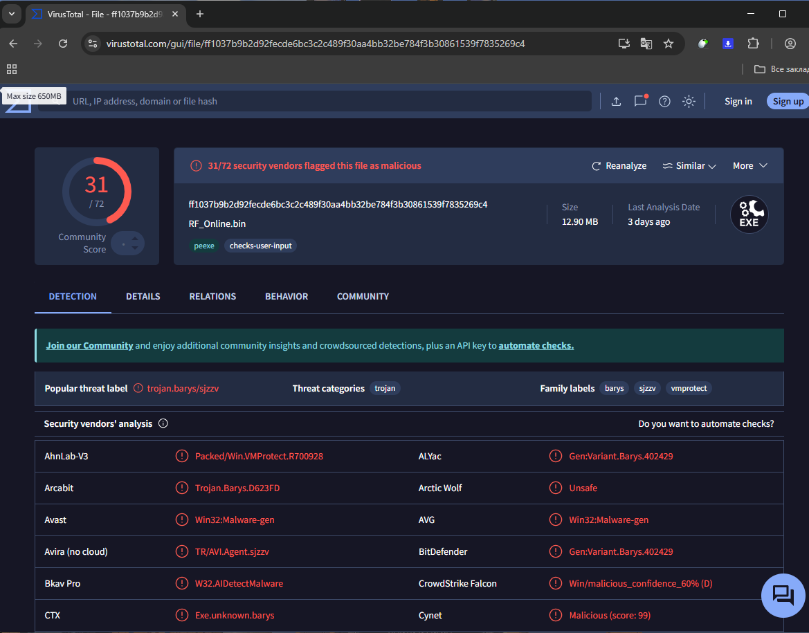Follow the Join our Community link
This screenshot has width=809, height=633.
pos(89,345)
